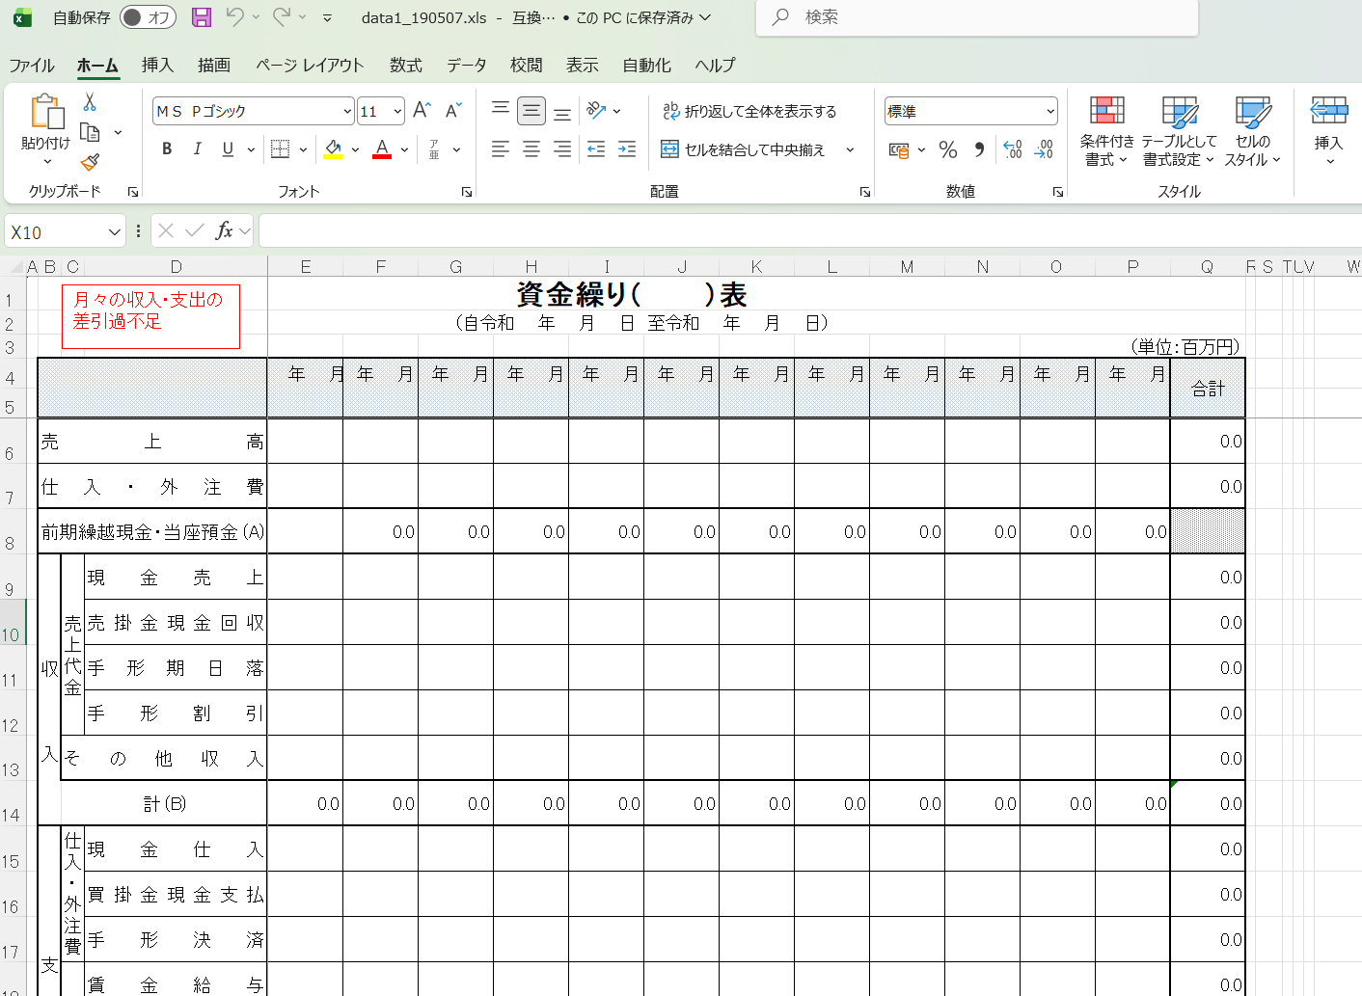Click the center align text icon
This screenshot has width=1362, height=996.
[531, 149]
